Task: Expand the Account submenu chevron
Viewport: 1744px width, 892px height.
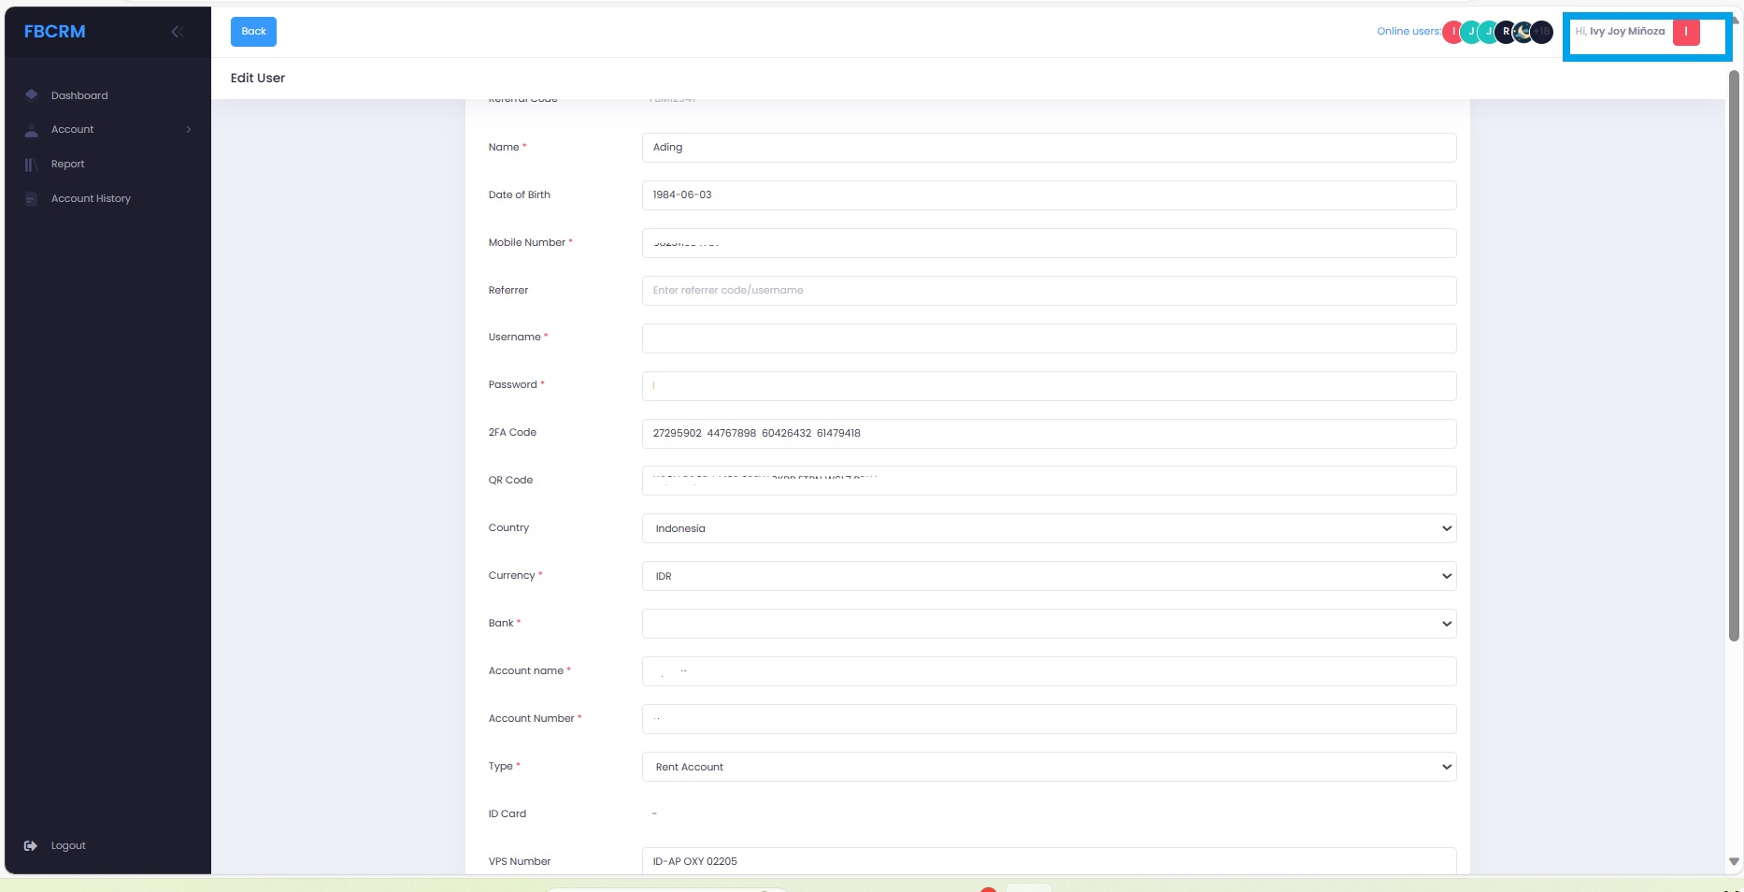Action: [189, 130]
